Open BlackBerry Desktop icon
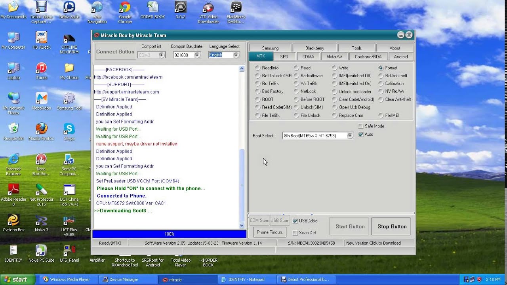The image size is (507, 285). click(x=236, y=12)
